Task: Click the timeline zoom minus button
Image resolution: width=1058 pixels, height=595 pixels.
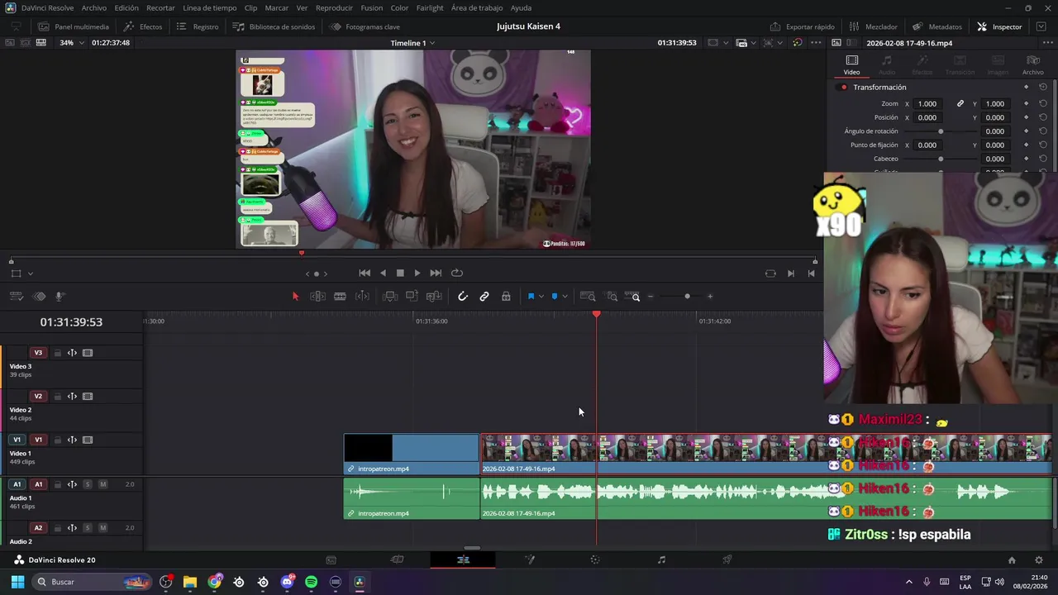Action: point(651,297)
